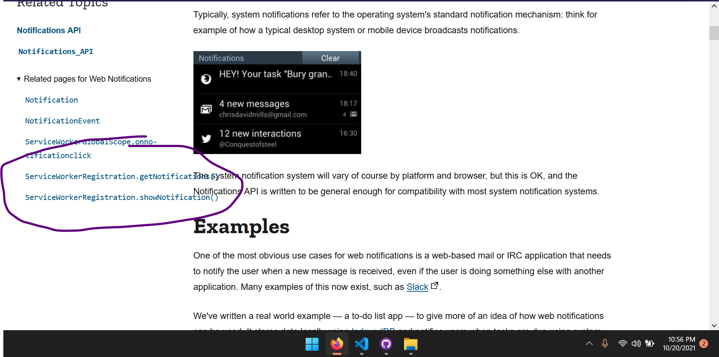
Task: Open GitHub Desktop from the taskbar
Action: (386, 344)
